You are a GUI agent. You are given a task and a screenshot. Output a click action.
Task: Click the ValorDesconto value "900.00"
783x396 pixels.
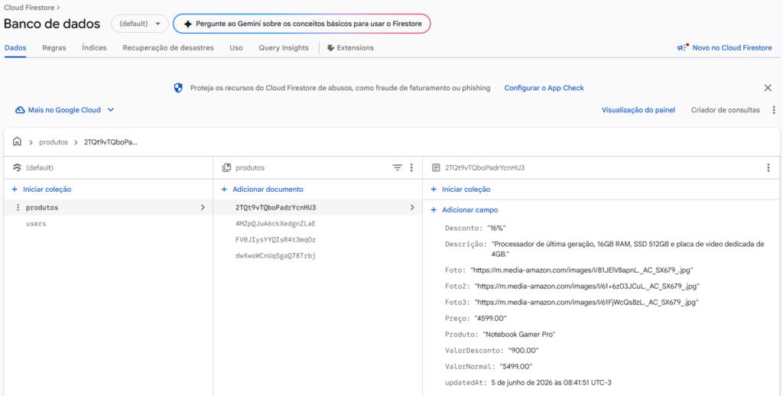point(523,350)
